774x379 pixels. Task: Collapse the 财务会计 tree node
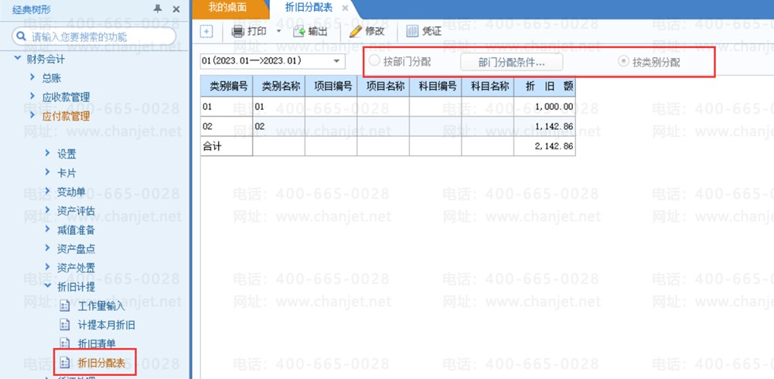click(x=17, y=59)
